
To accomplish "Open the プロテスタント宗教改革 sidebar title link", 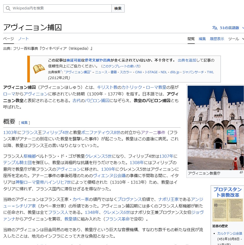I will [228, 192].
